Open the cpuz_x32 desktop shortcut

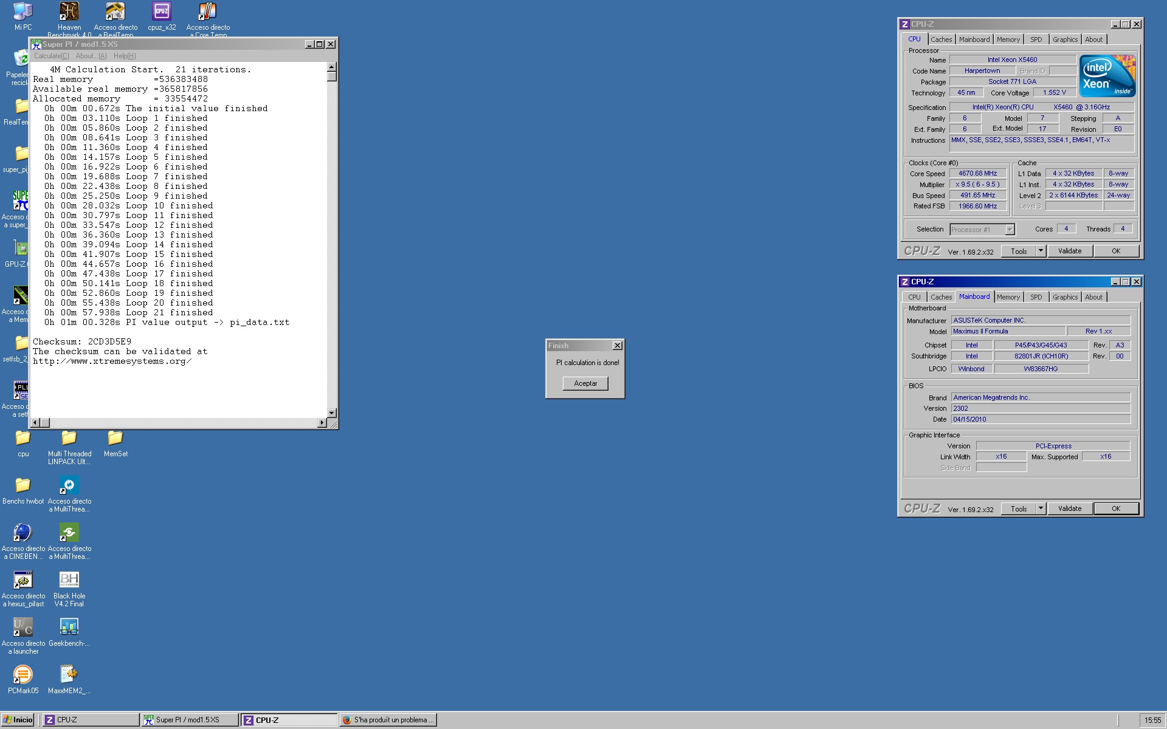click(162, 12)
